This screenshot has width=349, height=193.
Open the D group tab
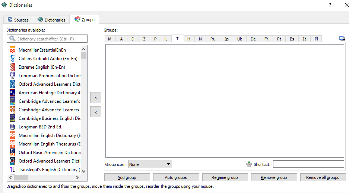133,39
